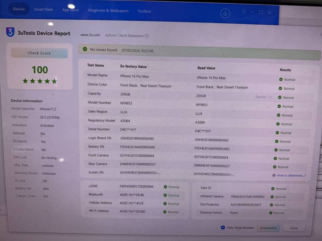The width and height of the screenshot is (322, 241).
Task: Click the Charge Cycles value 361
Action: 45,196
